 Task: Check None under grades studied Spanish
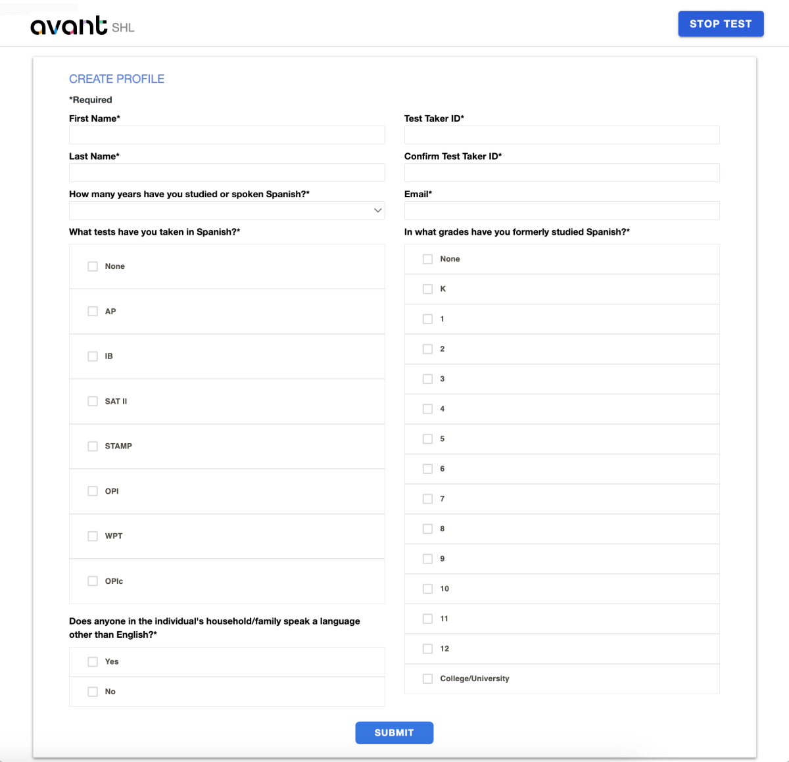pyautogui.click(x=427, y=259)
